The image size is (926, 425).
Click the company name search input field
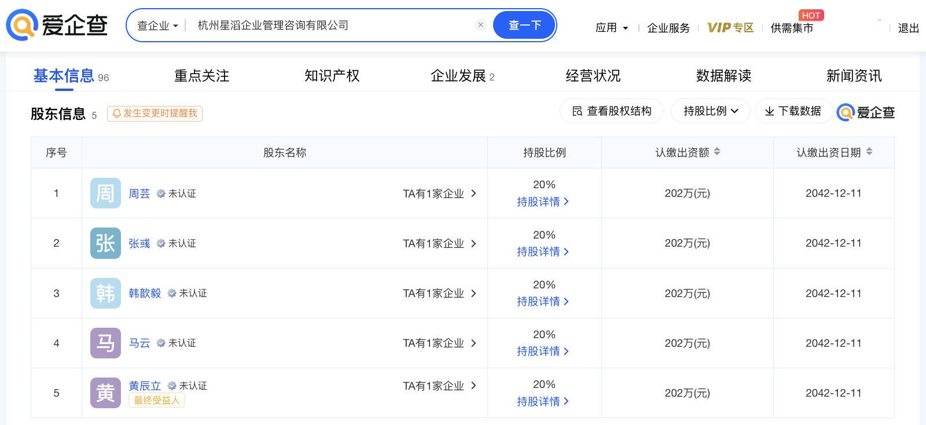pos(333,25)
